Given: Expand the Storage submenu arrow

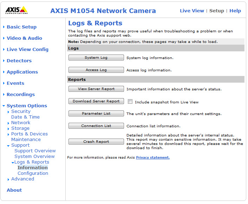Looking at the screenshot, I should click(x=8, y=129).
